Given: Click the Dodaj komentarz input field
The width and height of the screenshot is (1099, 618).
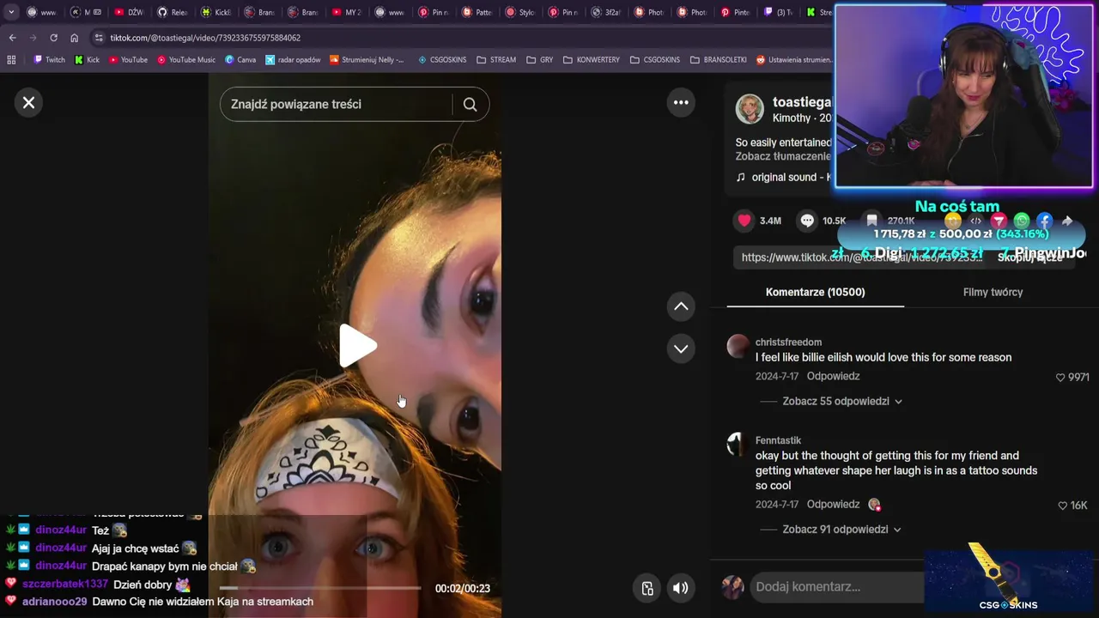Looking at the screenshot, I should point(837,587).
